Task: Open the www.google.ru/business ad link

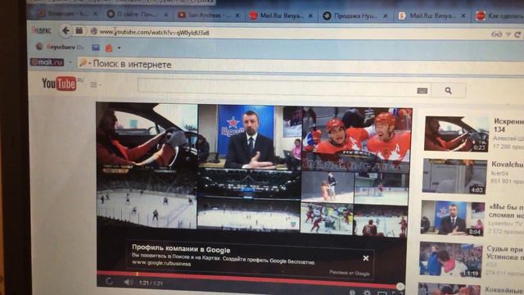Action: (x=161, y=264)
